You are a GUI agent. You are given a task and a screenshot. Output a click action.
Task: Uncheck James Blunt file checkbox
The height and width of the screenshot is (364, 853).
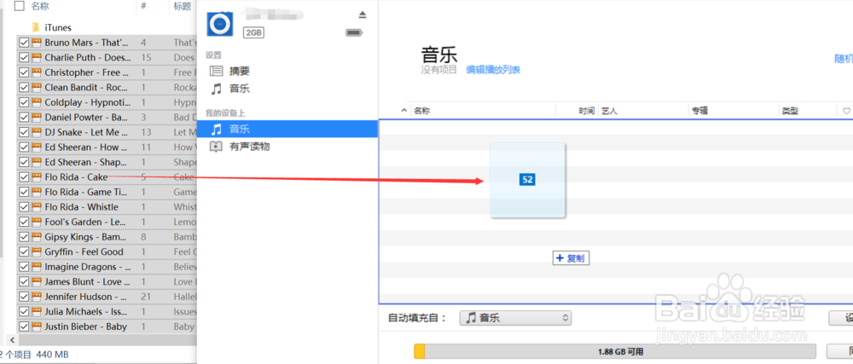point(23,282)
